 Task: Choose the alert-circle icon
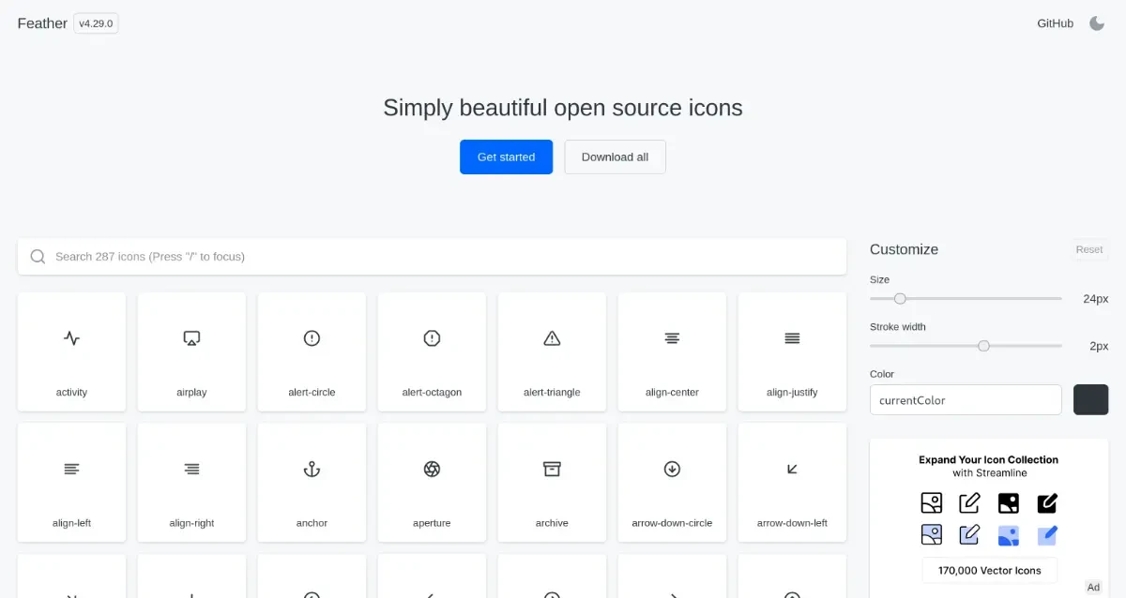point(312,351)
